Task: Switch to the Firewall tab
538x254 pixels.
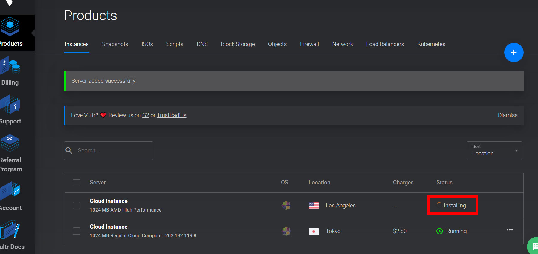Action: (309, 44)
